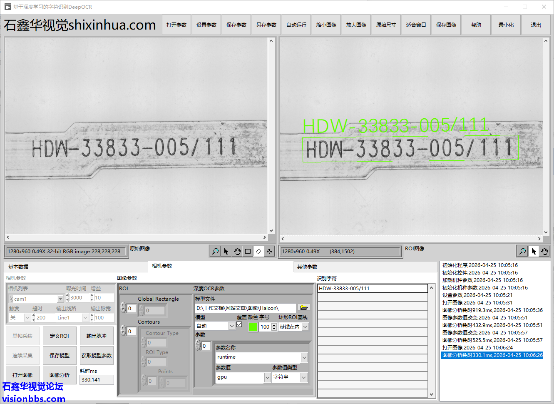Select the zoom tool under the ROI image
554x404 pixels.
pos(522,251)
